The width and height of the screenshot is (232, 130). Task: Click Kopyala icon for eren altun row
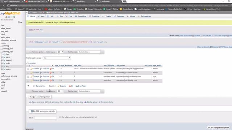click(x=41, y=81)
